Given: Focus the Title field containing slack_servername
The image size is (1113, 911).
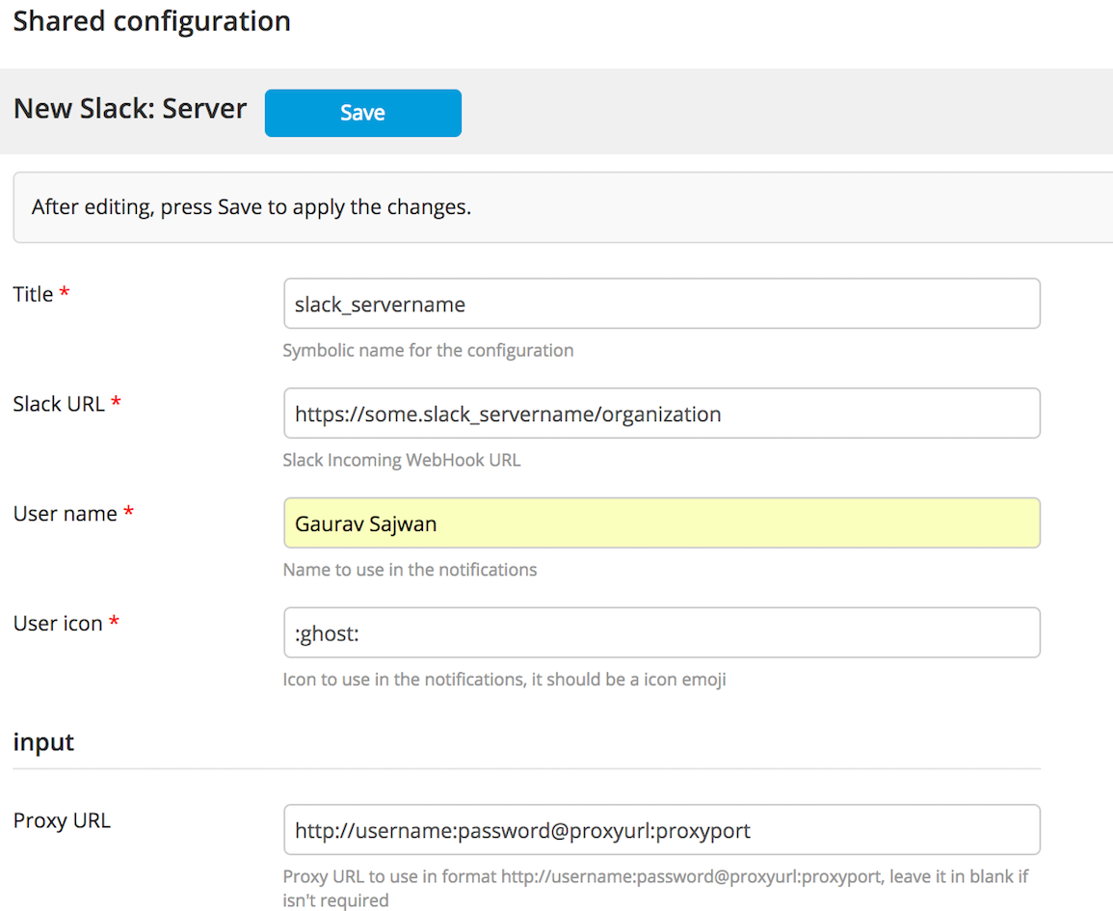Looking at the screenshot, I should 661,304.
